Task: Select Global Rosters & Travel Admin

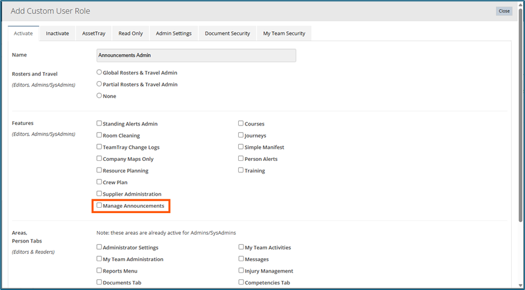Action: point(100,72)
